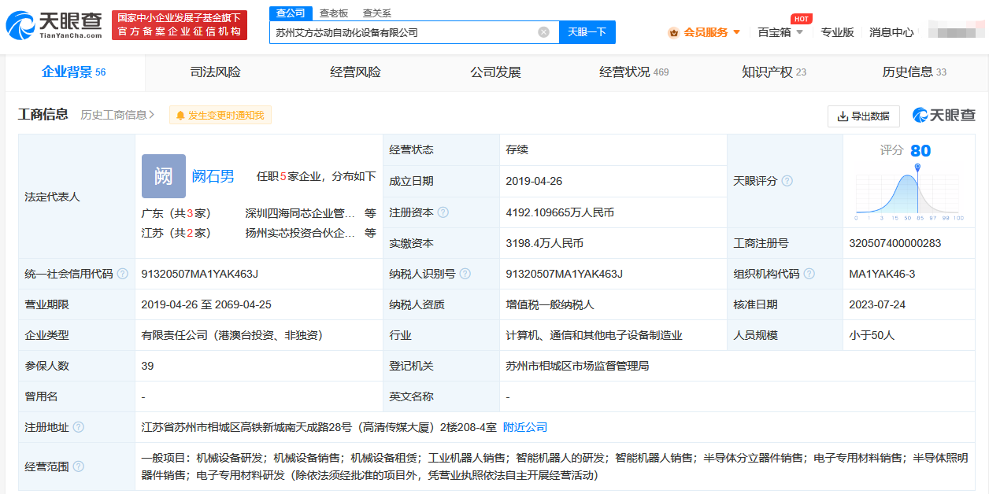The width and height of the screenshot is (989, 494).
Task: Switch to the 查公司 search tab
Action: pos(291,13)
